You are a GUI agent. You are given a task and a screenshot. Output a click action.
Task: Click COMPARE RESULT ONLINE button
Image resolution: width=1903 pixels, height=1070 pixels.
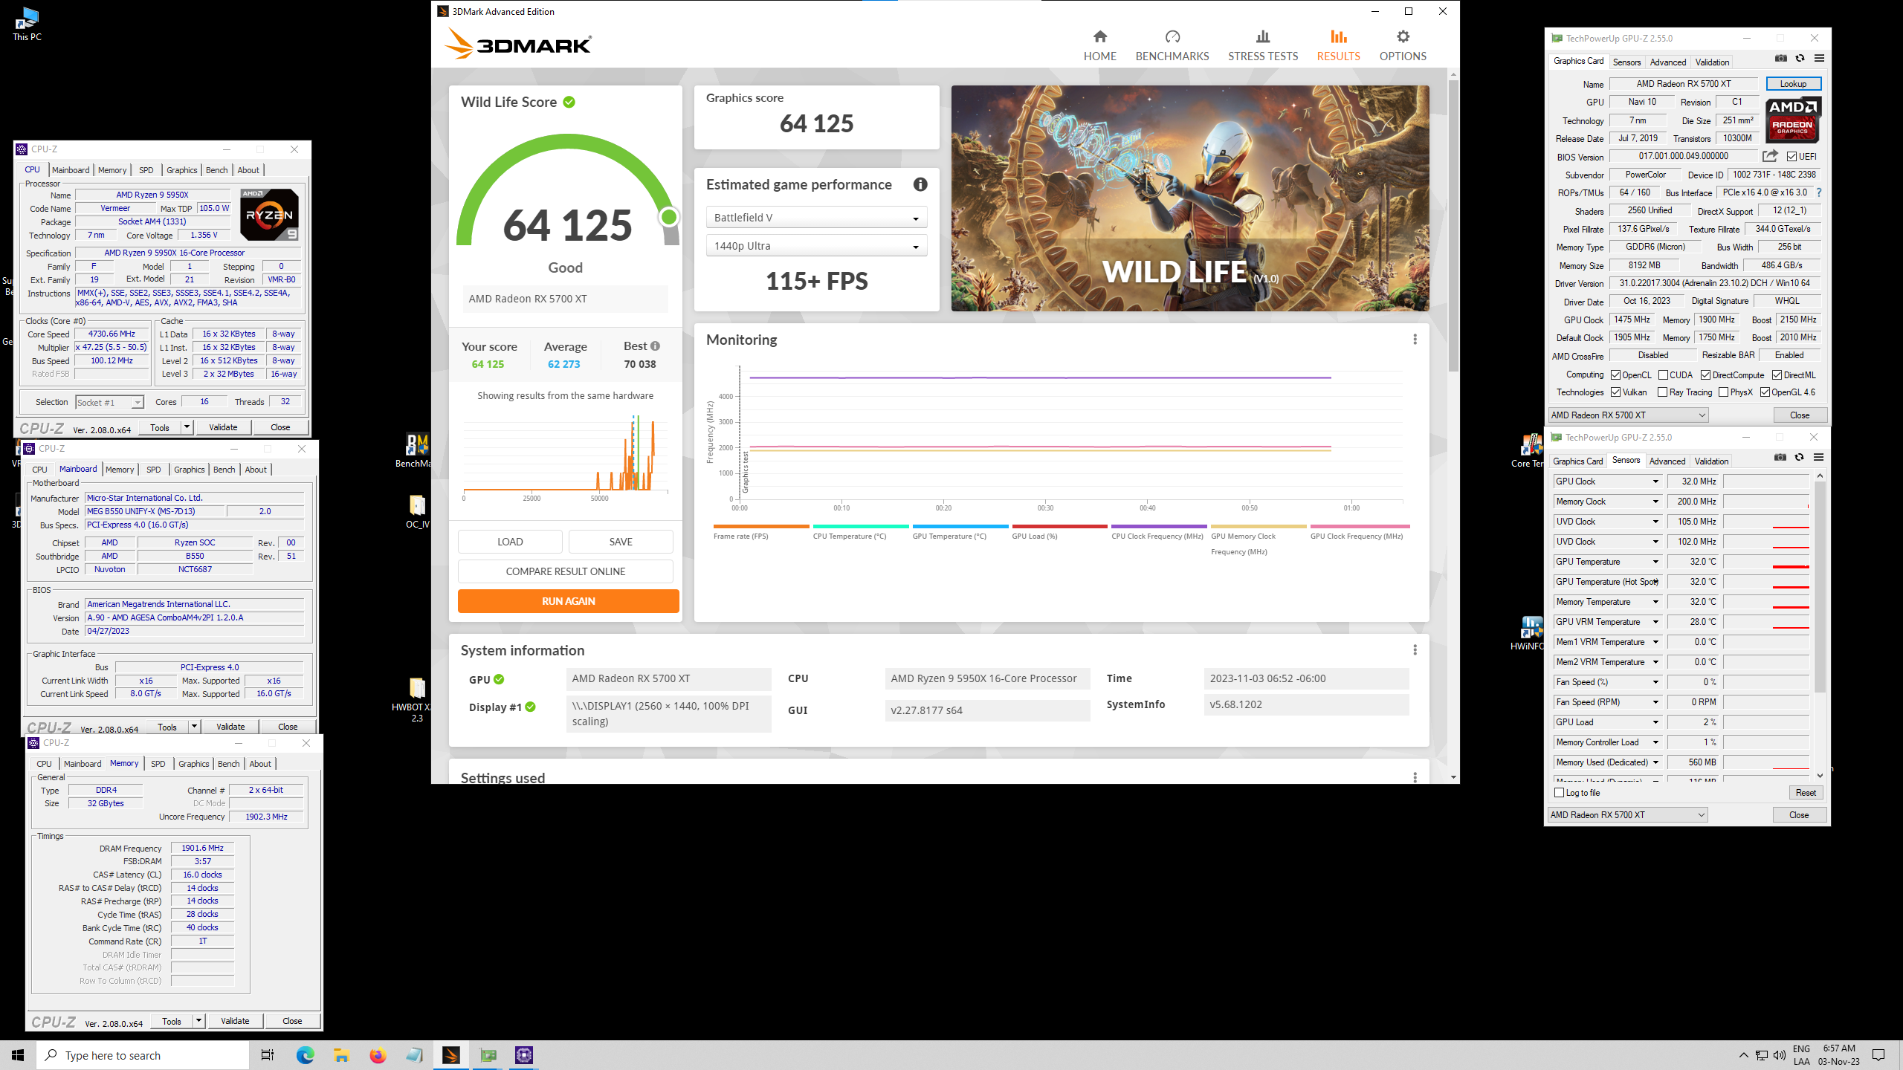point(566,571)
